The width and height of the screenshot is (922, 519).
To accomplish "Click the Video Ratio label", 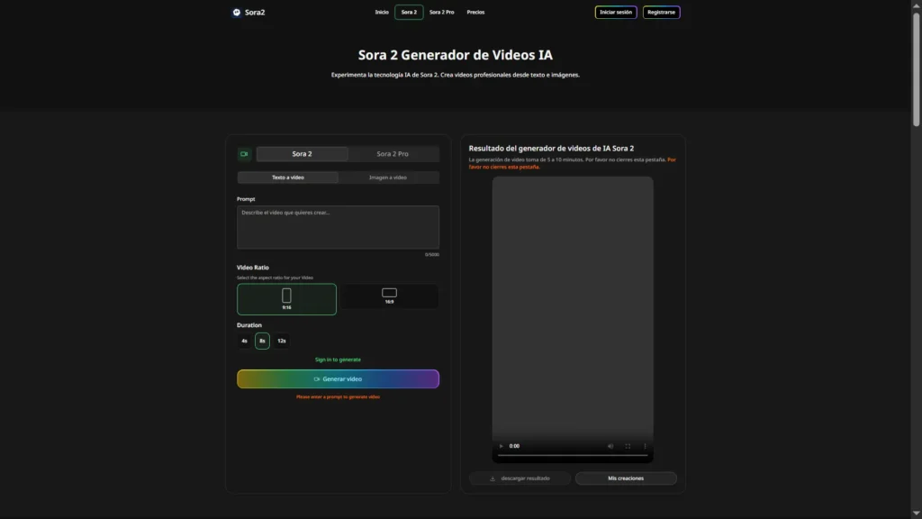I will 253,267.
